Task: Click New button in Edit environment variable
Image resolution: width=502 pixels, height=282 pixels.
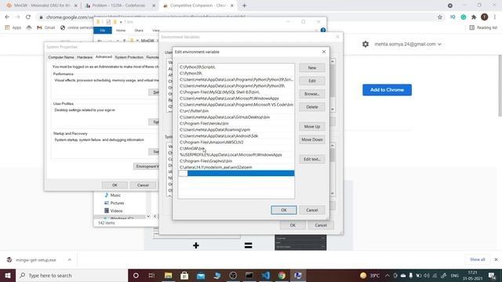Action: pyautogui.click(x=312, y=68)
